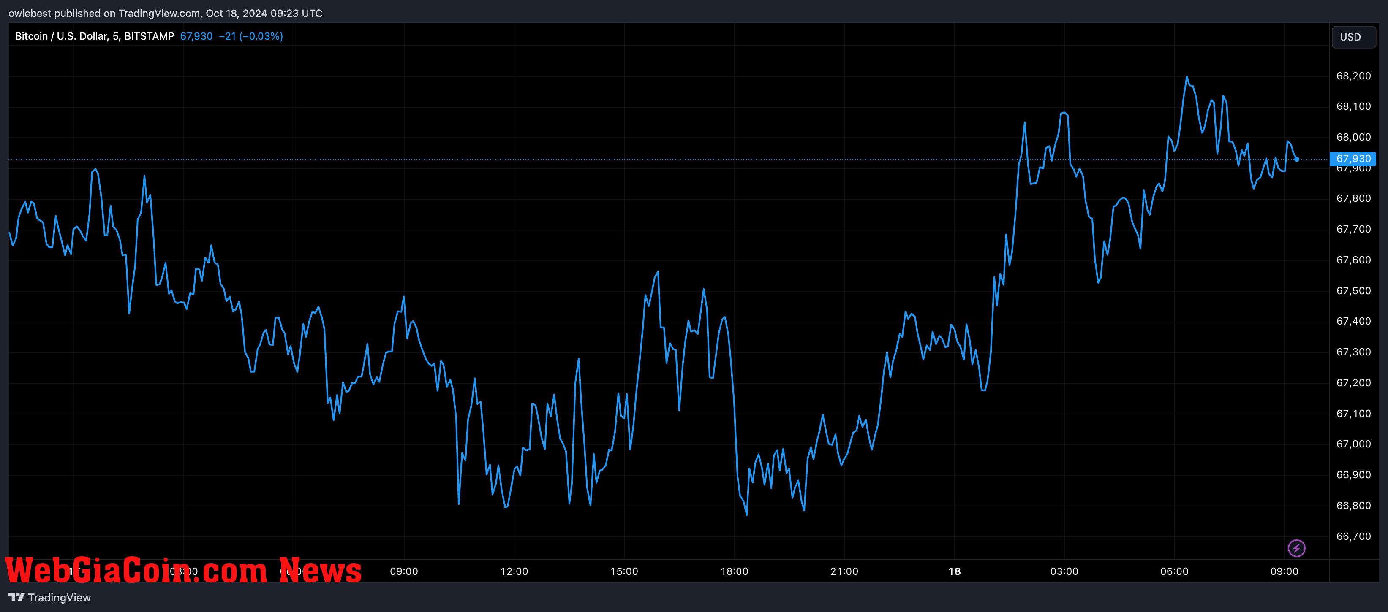Click the 67,700 price axis label
Screen dimensions: 1388x612
point(1353,229)
